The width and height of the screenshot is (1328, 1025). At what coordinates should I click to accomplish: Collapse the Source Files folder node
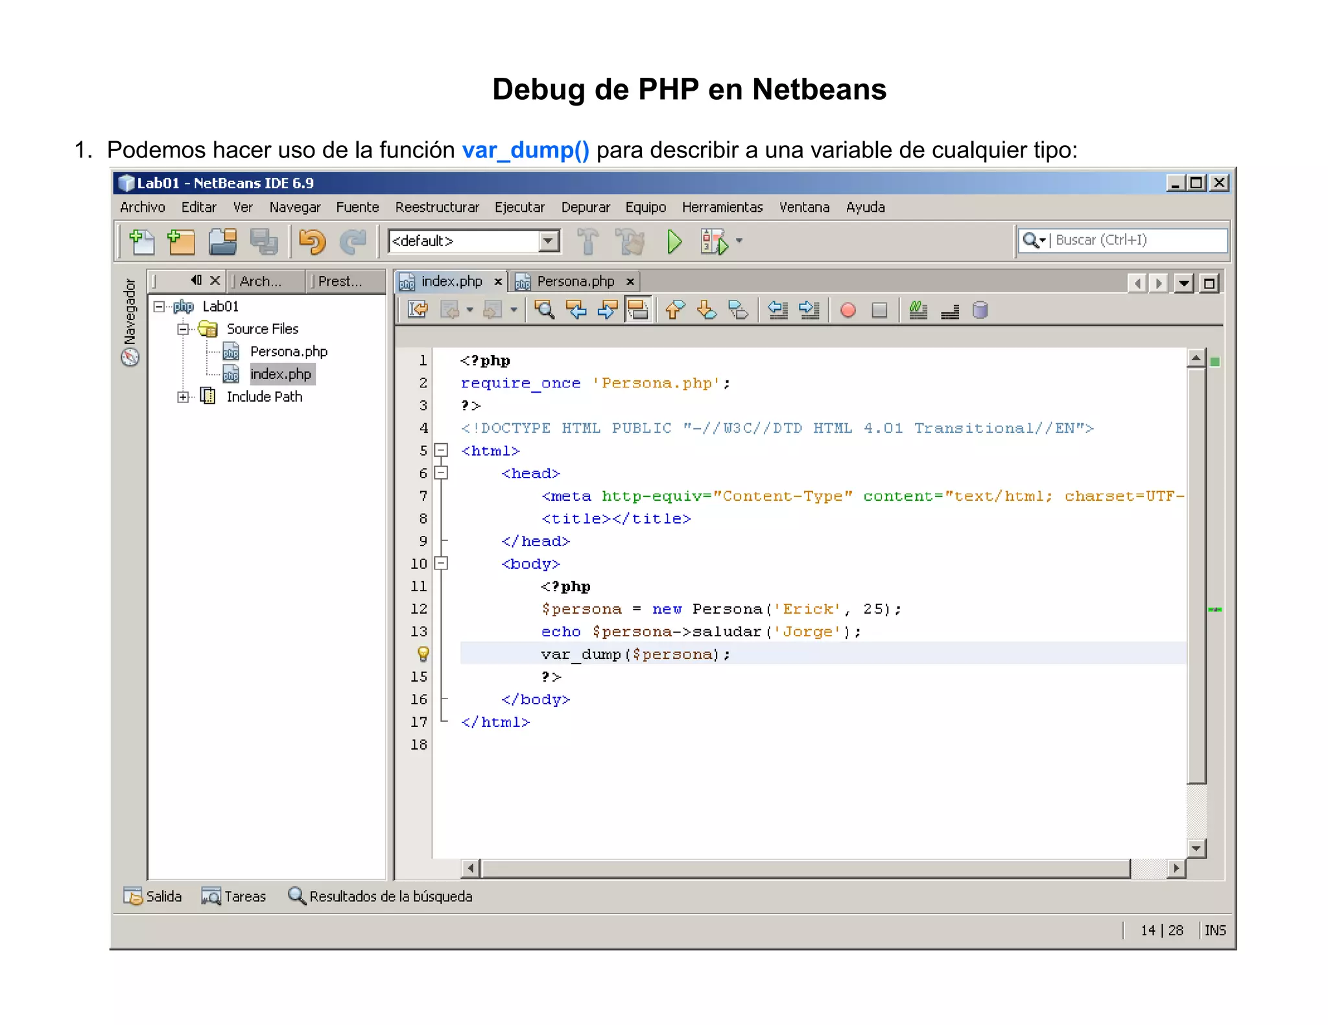point(183,329)
